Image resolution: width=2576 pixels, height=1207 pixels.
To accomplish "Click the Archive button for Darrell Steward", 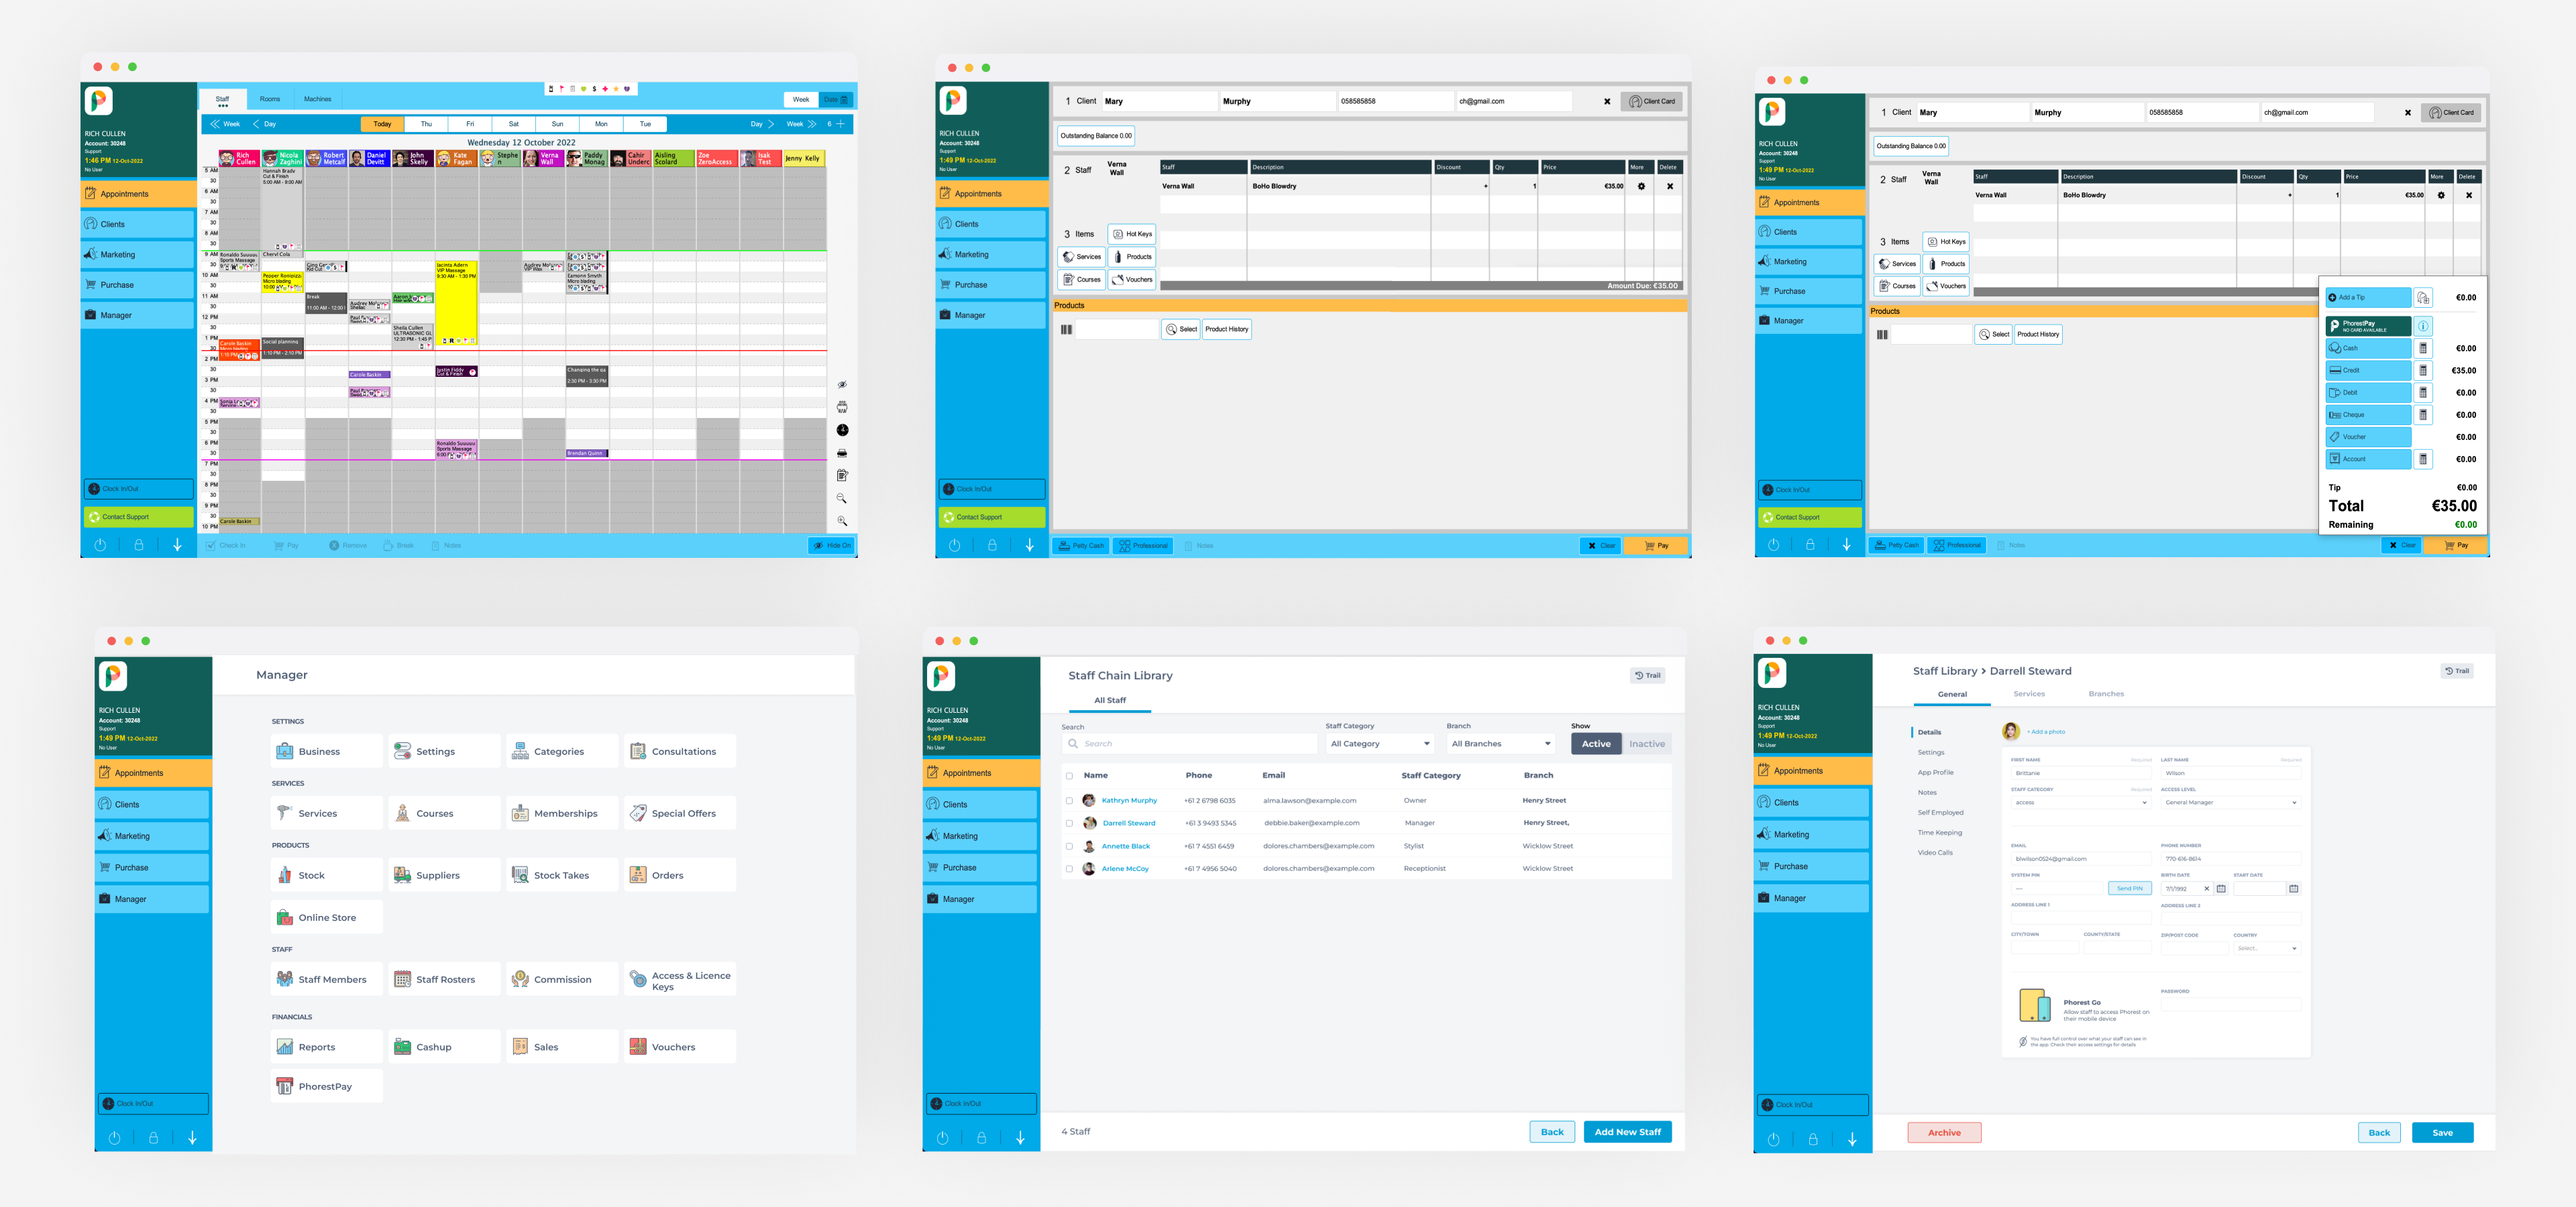I will click(1944, 1133).
